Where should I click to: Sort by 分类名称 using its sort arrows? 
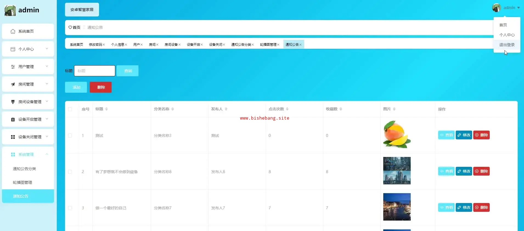point(173,109)
